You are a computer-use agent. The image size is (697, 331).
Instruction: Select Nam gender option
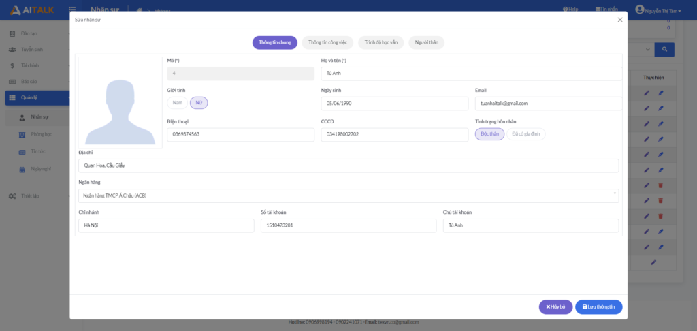[178, 103]
